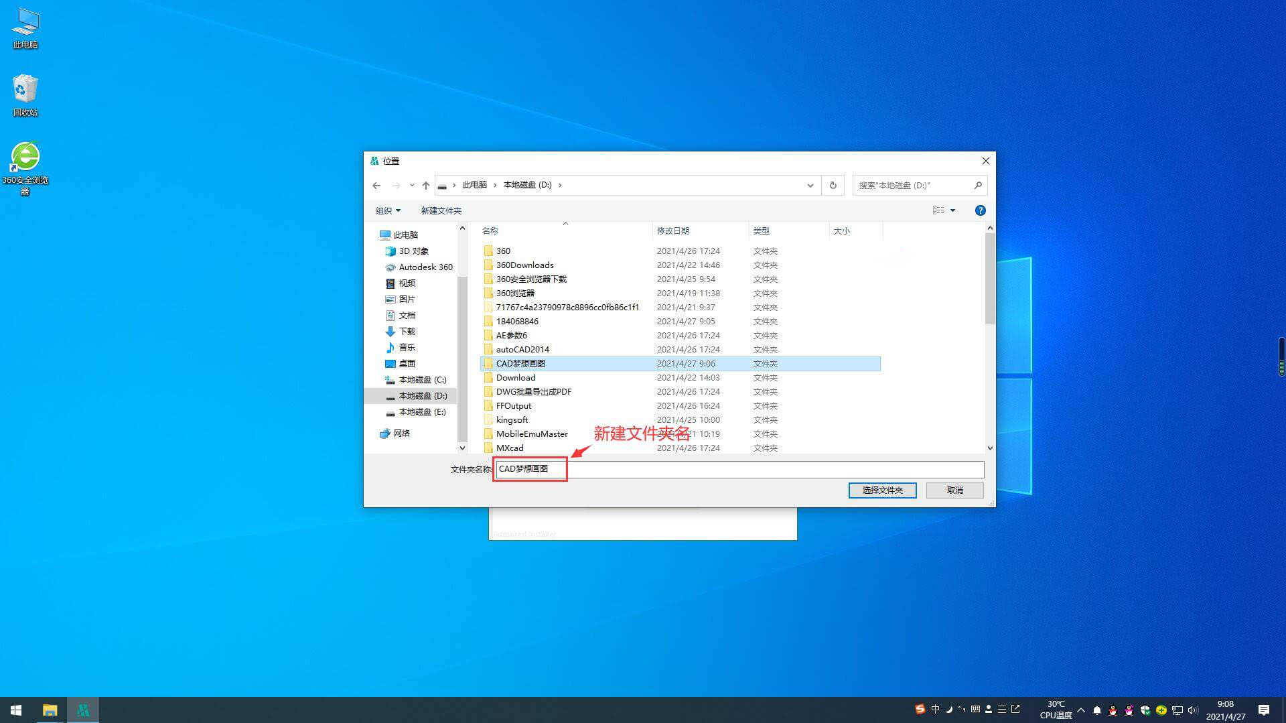Open the view options dropdown arrow
This screenshot has width=1286, height=723.
click(952, 210)
